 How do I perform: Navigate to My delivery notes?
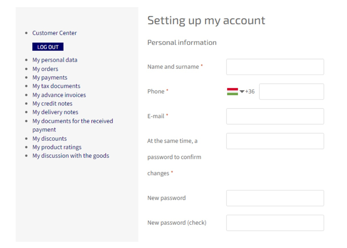pyautogui.click(x=55, y=112)
